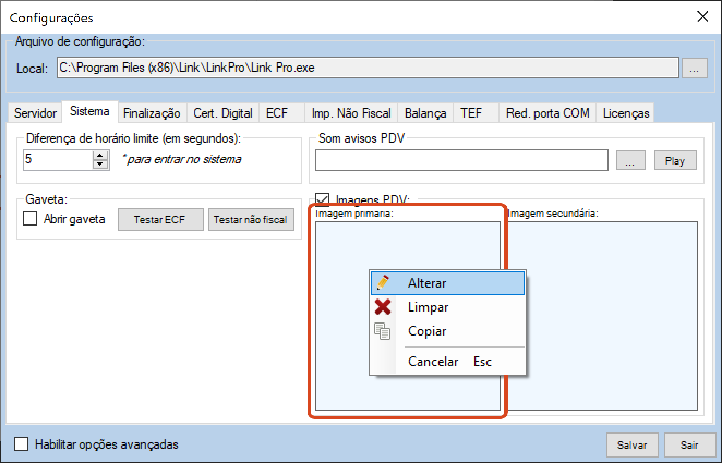Increase the time difference limit value

pos(100,156)
